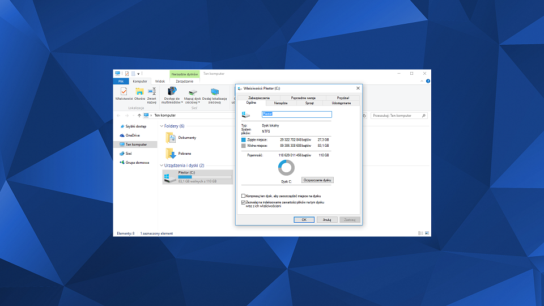Click the up arrow navigation icon
Image resolution: width=544 pixels, height=306 pixels.
point(139,116)
